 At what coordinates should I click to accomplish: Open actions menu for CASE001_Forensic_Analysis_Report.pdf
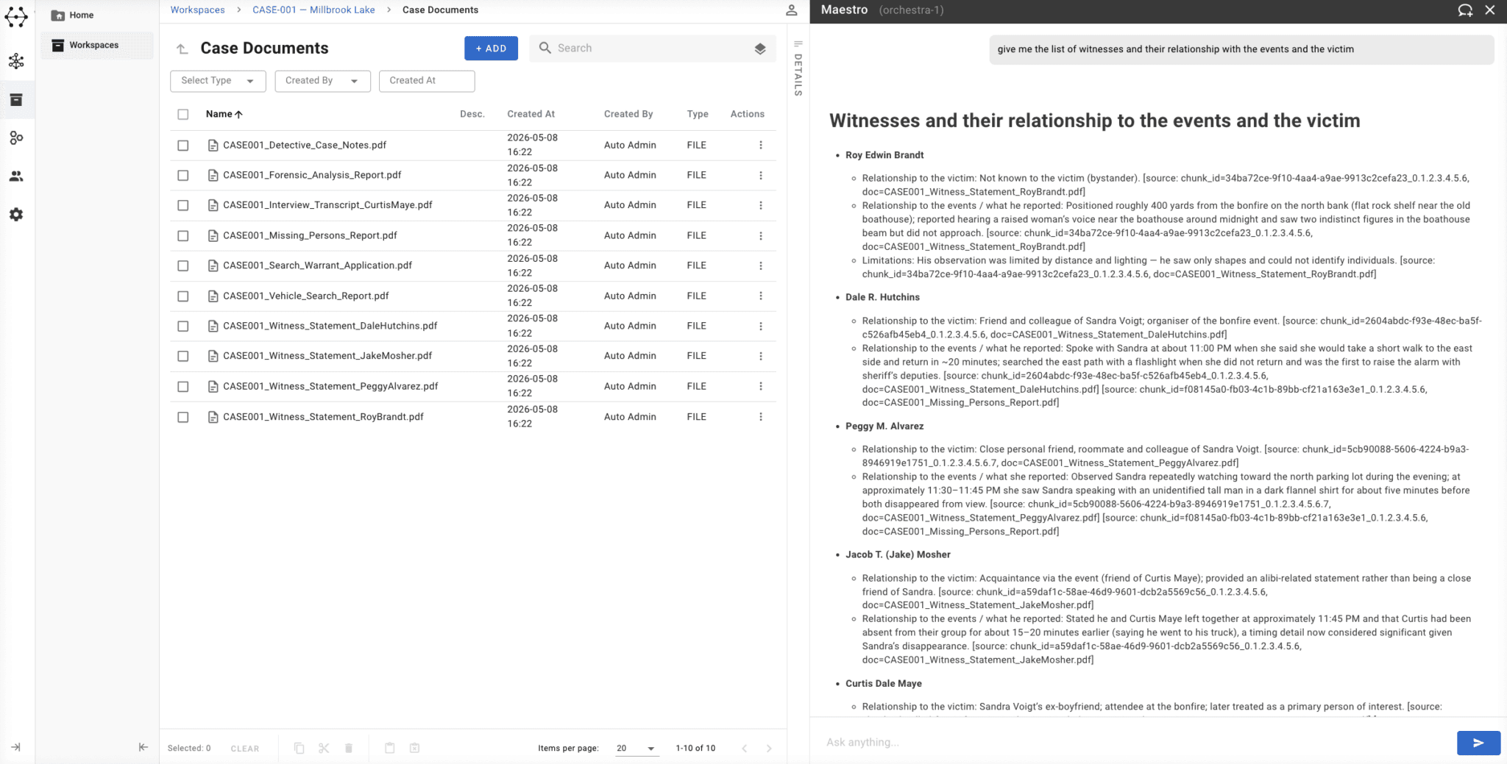pos(760,176)
